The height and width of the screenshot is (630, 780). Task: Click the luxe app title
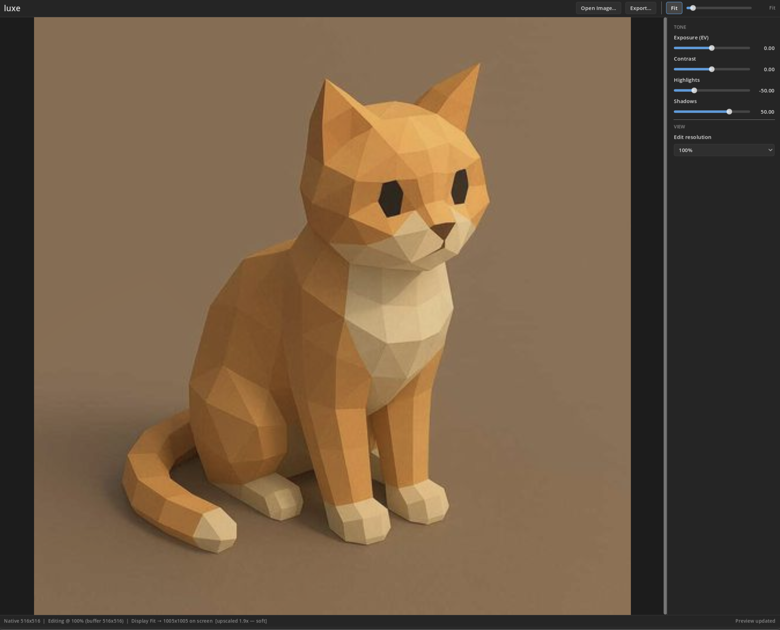(12, 8)
